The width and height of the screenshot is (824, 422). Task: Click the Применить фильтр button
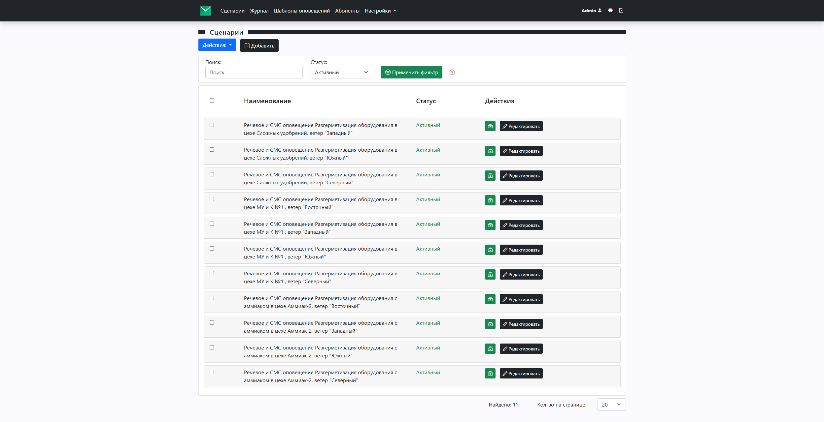412,72
